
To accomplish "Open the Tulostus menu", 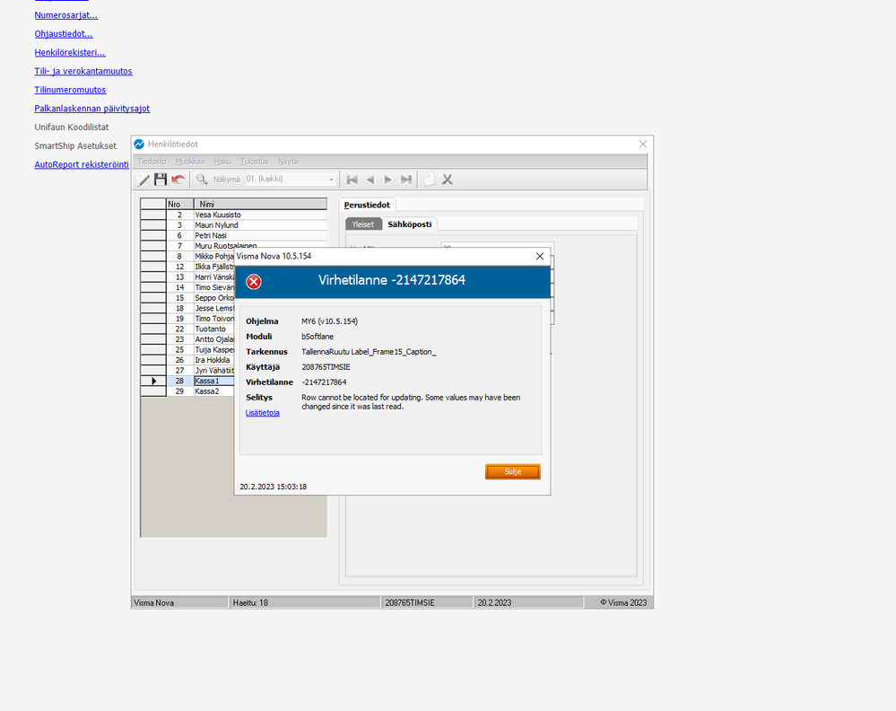I will pyautogui.click(x=255, y=162).
